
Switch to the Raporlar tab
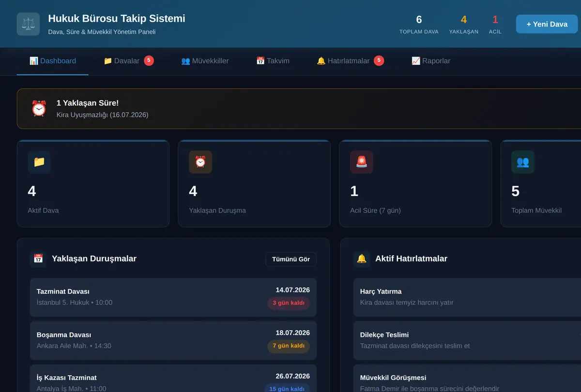coord(431,61)
